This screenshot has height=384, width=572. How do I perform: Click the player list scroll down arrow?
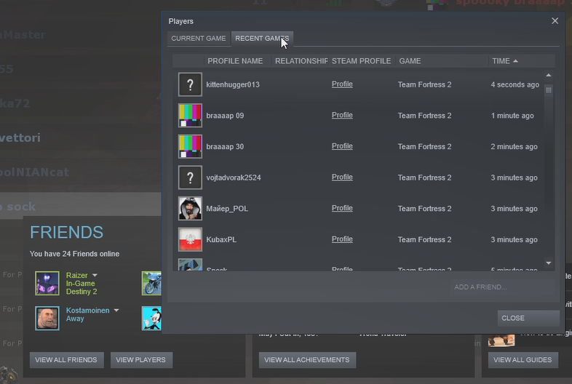point(549,263)
